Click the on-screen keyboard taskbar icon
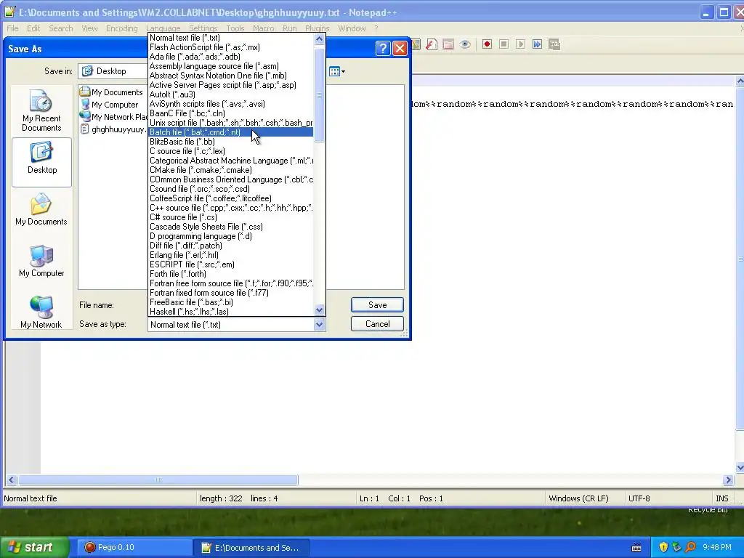 pos(636,548)
